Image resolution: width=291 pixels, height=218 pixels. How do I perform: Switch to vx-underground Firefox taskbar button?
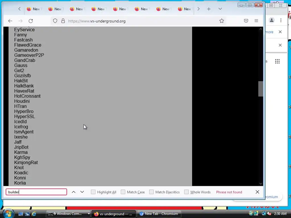tap(114, 214)
